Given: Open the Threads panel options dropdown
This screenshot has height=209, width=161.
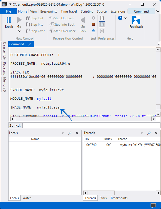Looking at the screenshot, I should click(142, 133).
